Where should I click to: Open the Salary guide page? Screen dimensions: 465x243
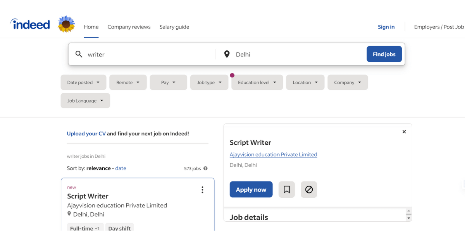pyautogui.click(x=174, y=27)
